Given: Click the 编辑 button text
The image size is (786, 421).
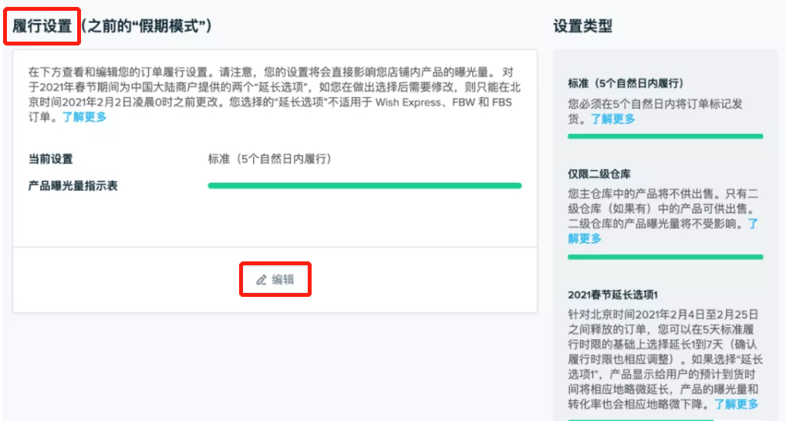Looking at the screenshot, I should [x=283, y=280].
